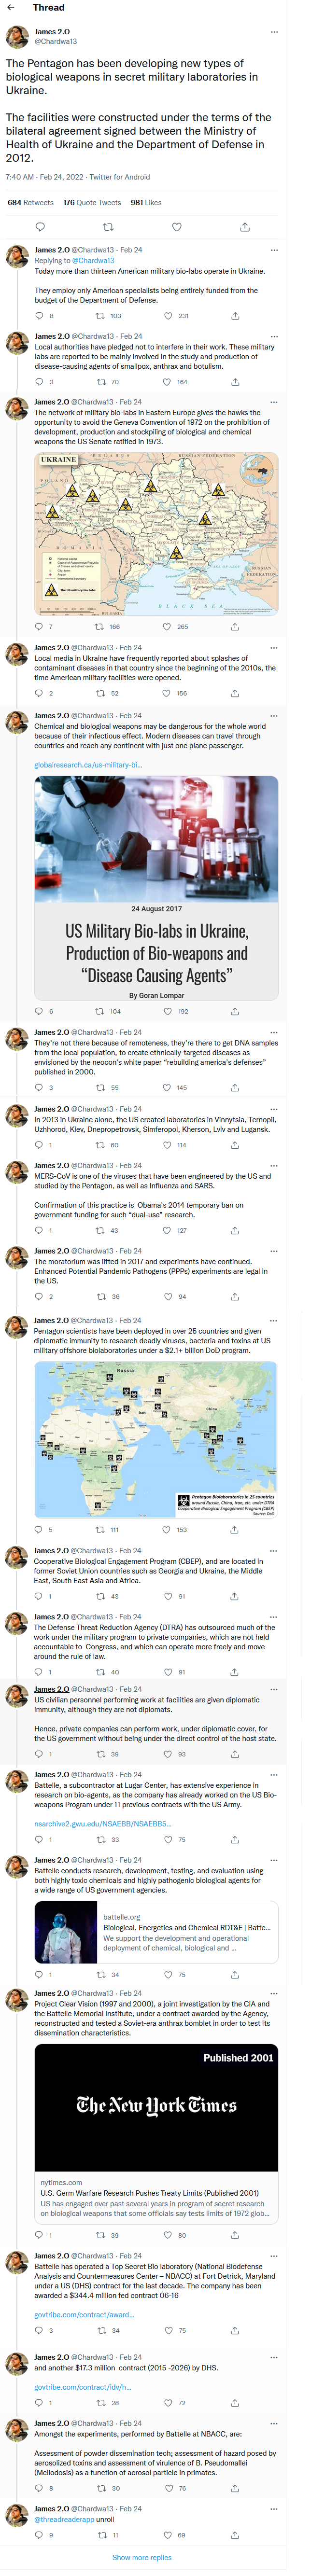Open the three-dot menu on 'Battelle conducts research' tweet
This screenshot has width=311, height=2576.
tap(274, 1860)
